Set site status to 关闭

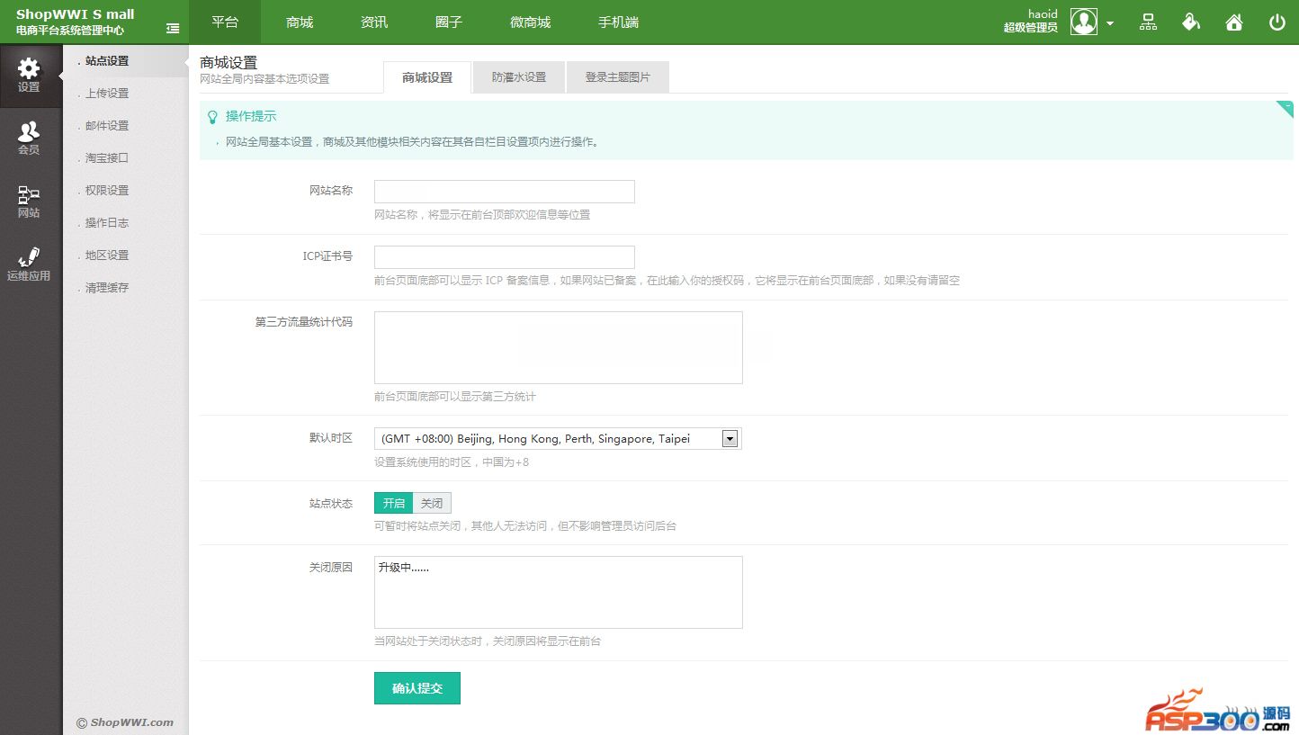click(432, 503)
